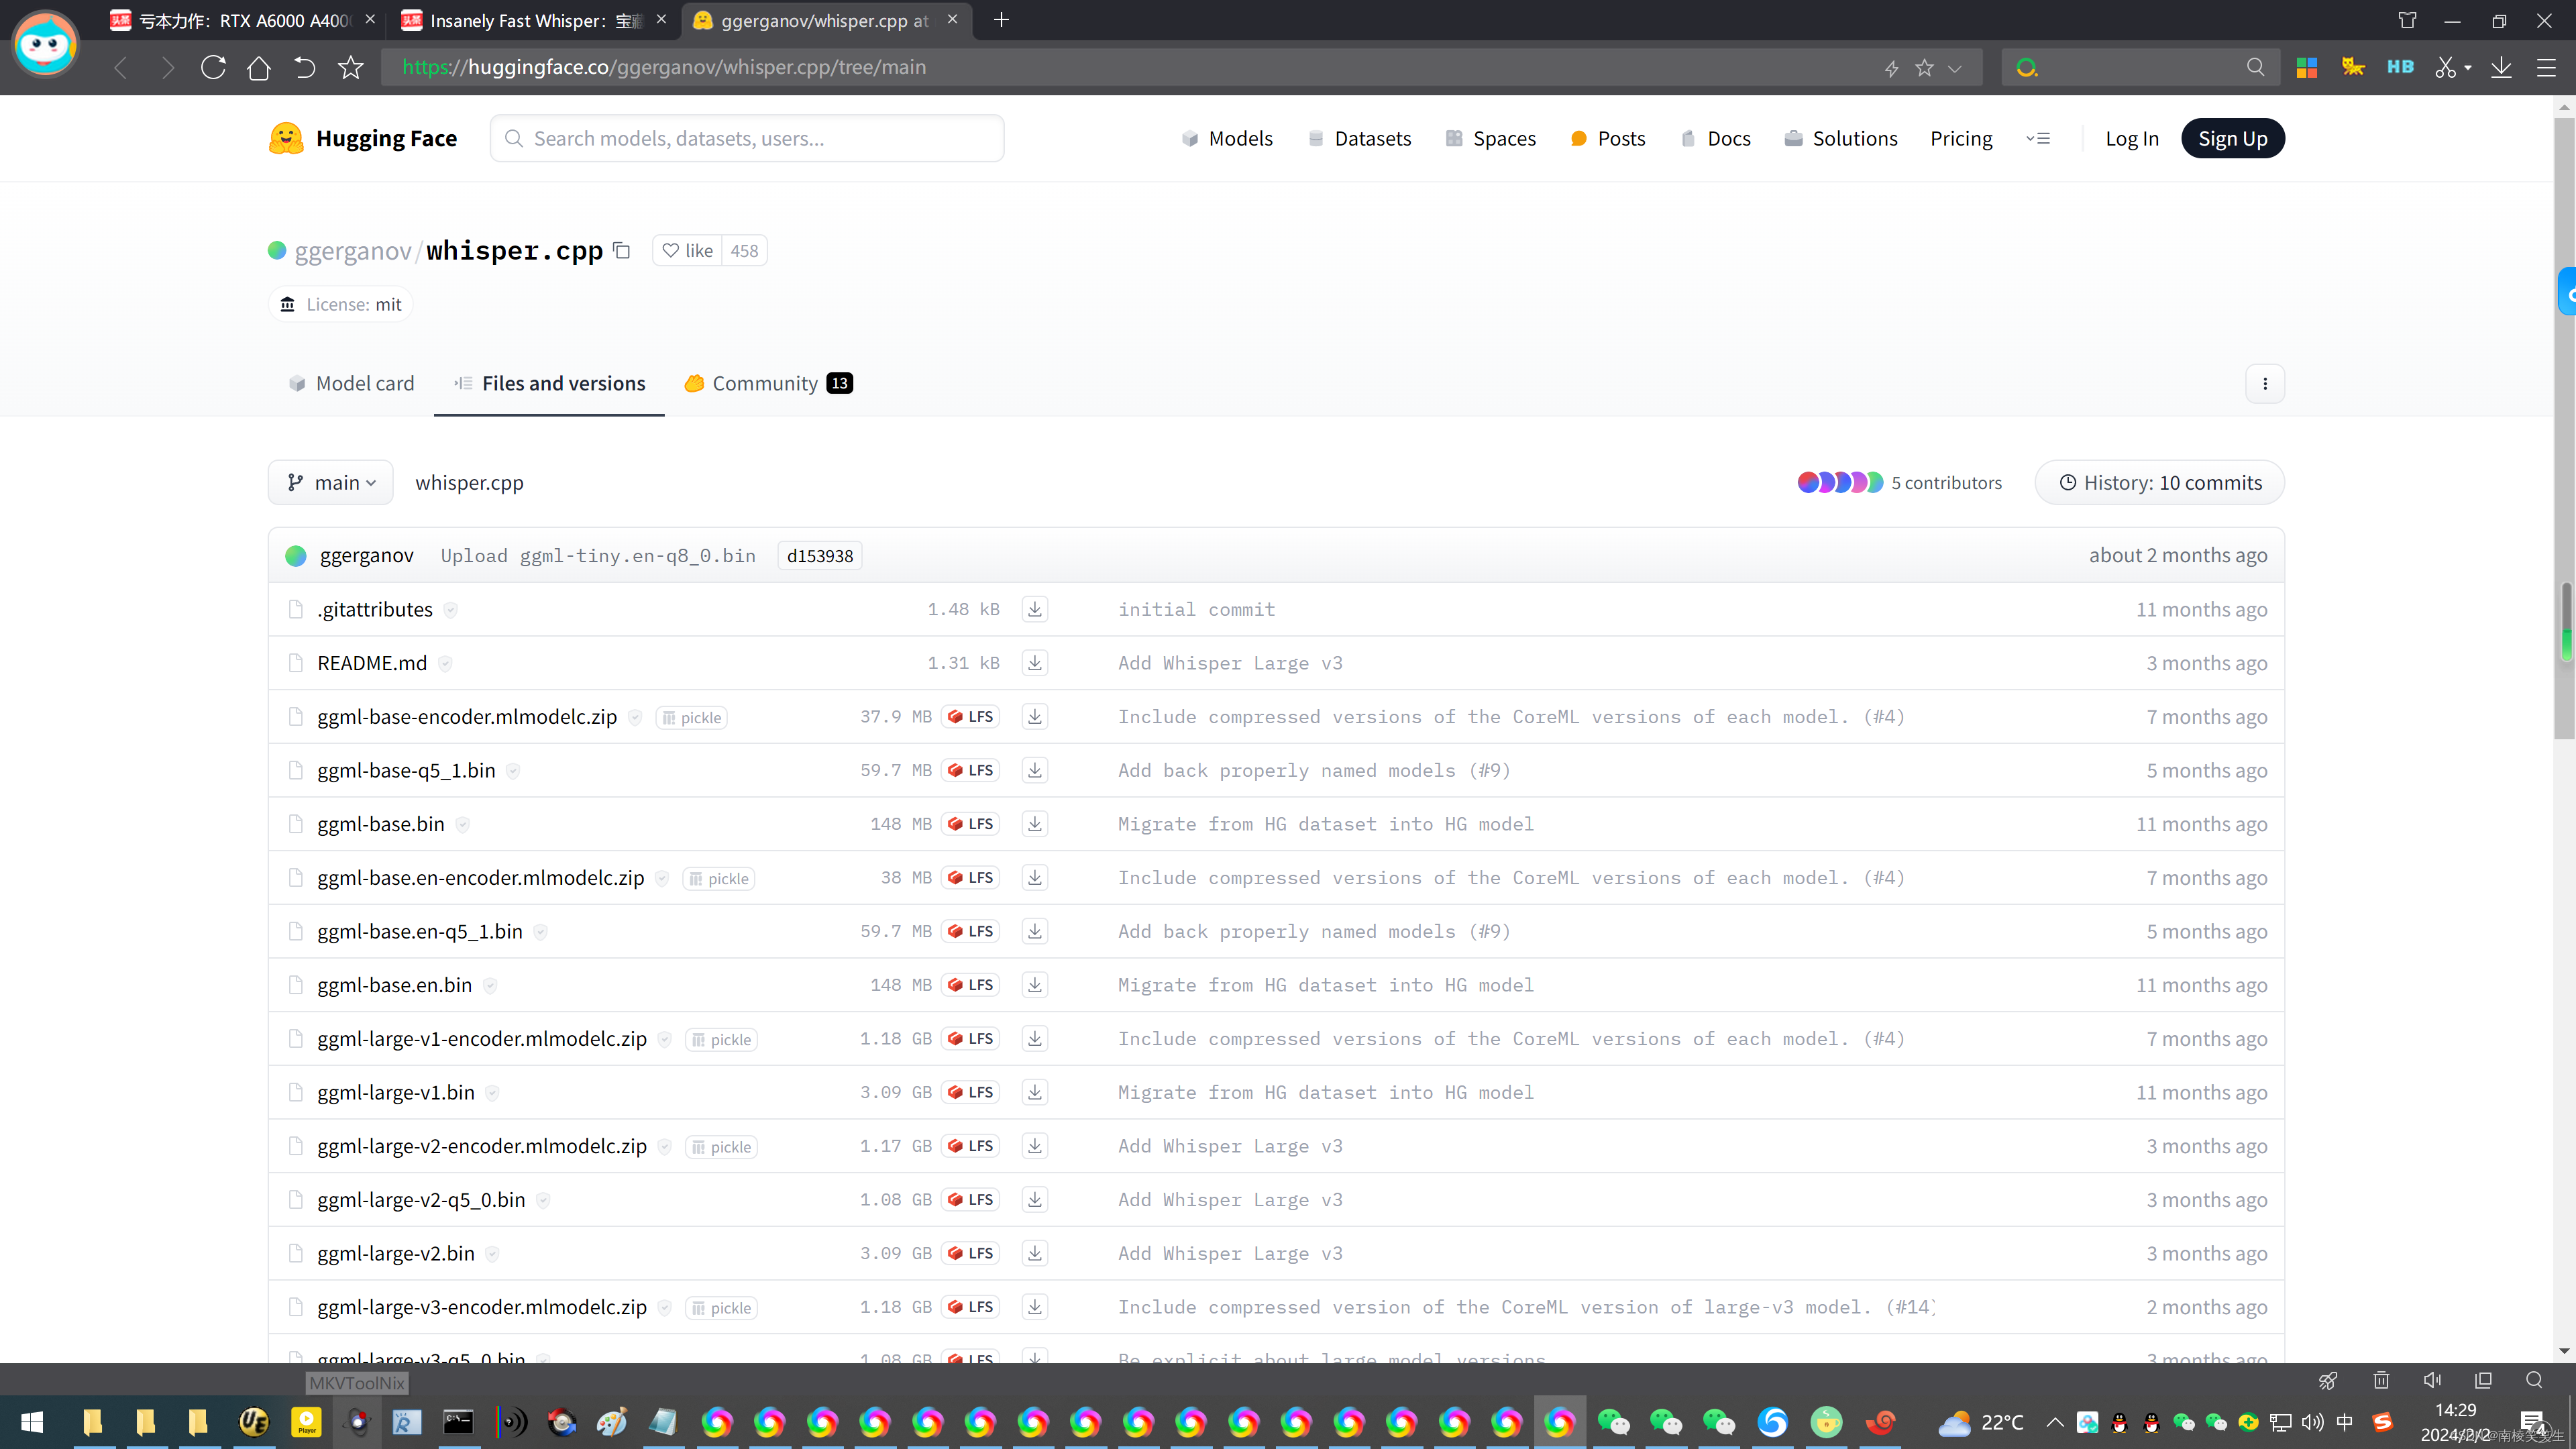The width and height of the screenshot is (2576, 1449).
Task: Click the browser refresh icon
Action: point(213,67)
